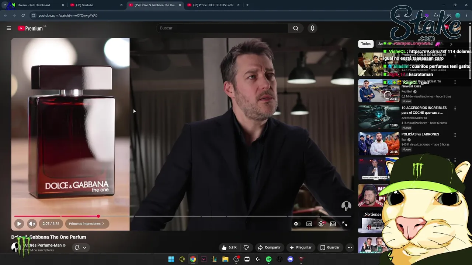The width and height of the screenshot is (472, 265).
Task: Click the Ibai channel name
Action: click(x=404, y=140)
